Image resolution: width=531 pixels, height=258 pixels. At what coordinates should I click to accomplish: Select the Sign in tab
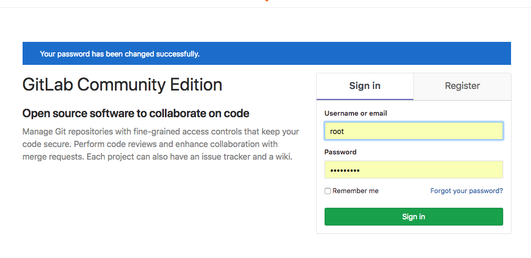tap(365, 86)
